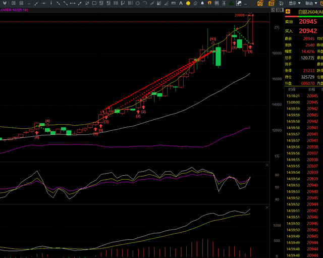This screenshot has height=258, width=323.
Task: Select the circle drawing tool
Action: click(x=138, y=3)
